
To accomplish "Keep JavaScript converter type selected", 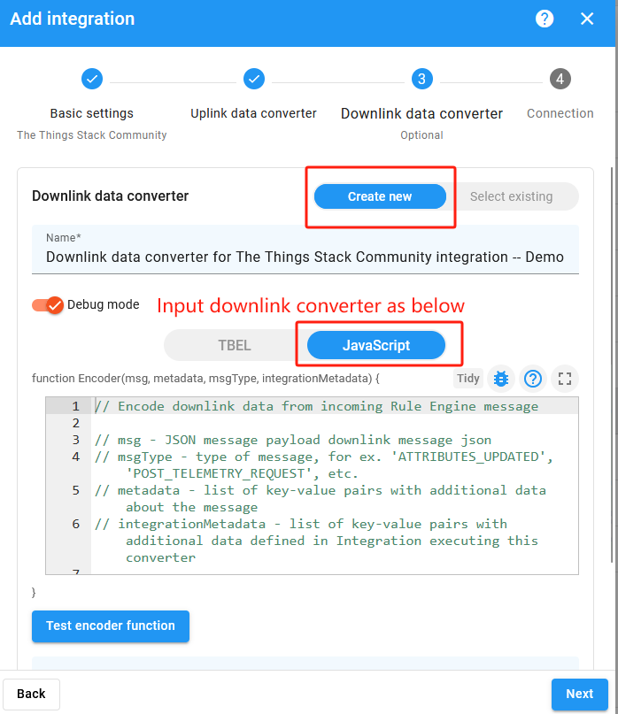I will tap(381, 345).
